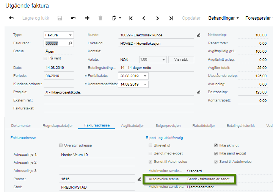
Task: Switch to Betalingshistorikk tab
Action: (241, 126)
